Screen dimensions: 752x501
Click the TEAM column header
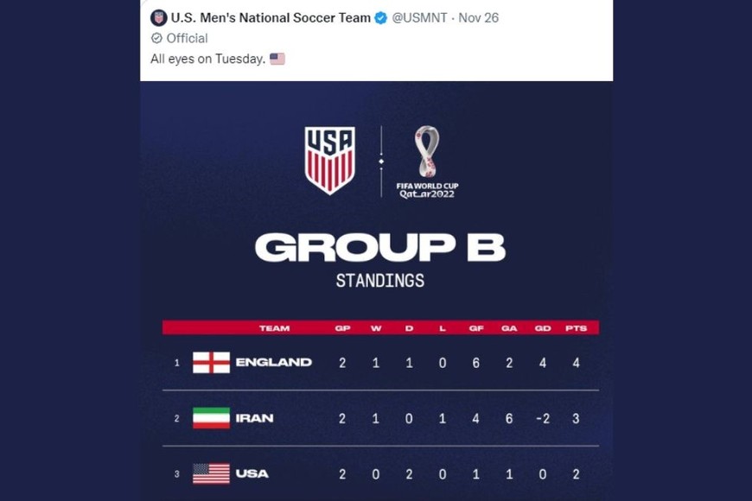(274, 328)
